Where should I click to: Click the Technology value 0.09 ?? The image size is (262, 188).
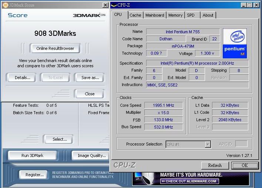[157, 53]
